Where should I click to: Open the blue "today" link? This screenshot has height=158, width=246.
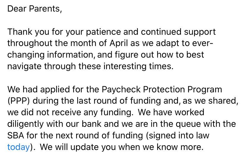(18, 147)
